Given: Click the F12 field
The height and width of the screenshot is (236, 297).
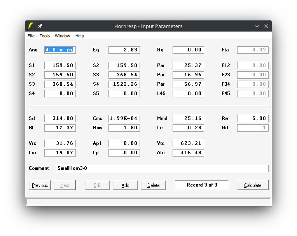Looking at the screenshot, I should (253, 65).
